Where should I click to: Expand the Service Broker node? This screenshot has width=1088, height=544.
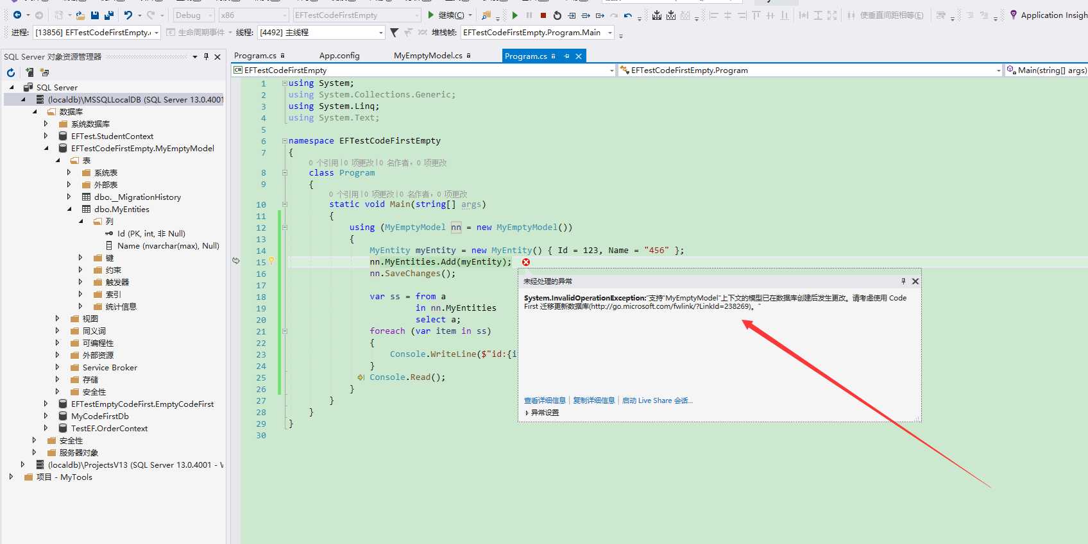57,368
